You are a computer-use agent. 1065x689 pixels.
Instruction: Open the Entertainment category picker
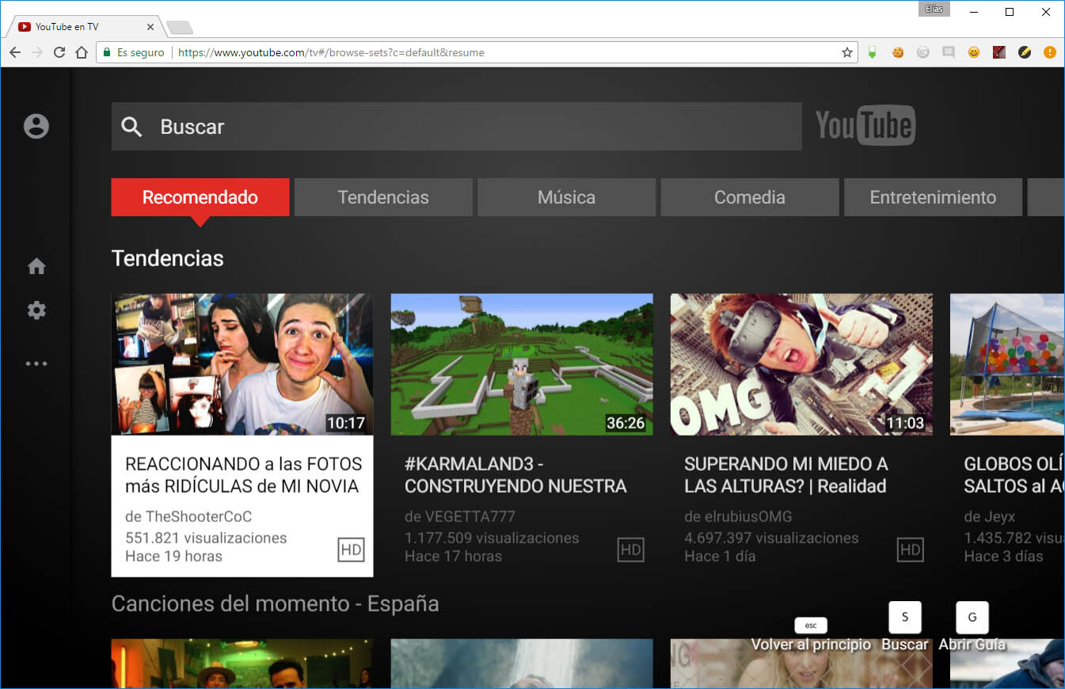click(933, 197)
